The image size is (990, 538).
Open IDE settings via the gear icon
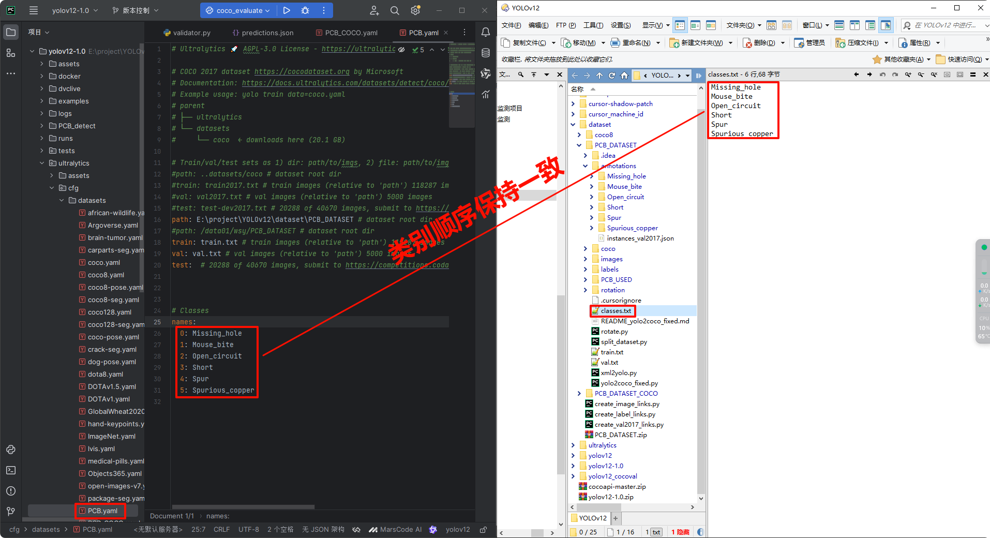pos(415,10)
